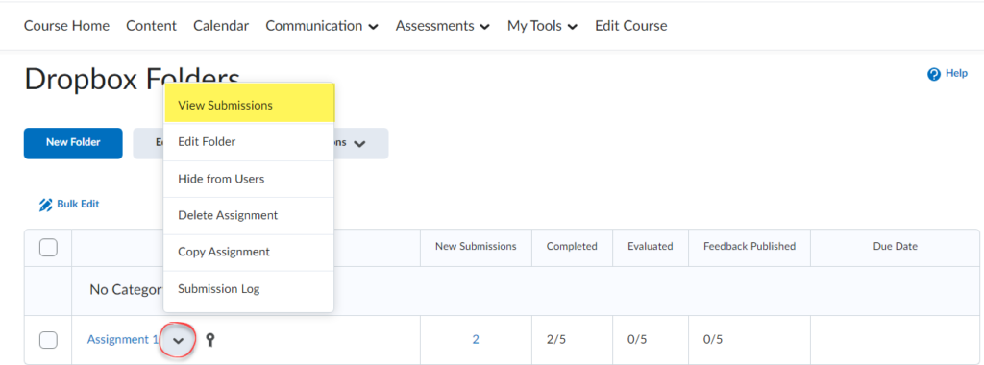Open the Content navigation link
984x365 pixels.
[151, 26]
